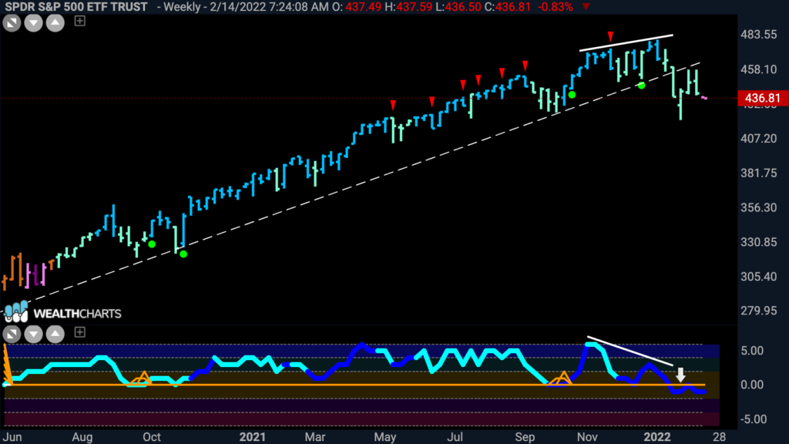Click the low value 436.50 in header
Viewport: 789px width, 444px height.
coord(462,6)
